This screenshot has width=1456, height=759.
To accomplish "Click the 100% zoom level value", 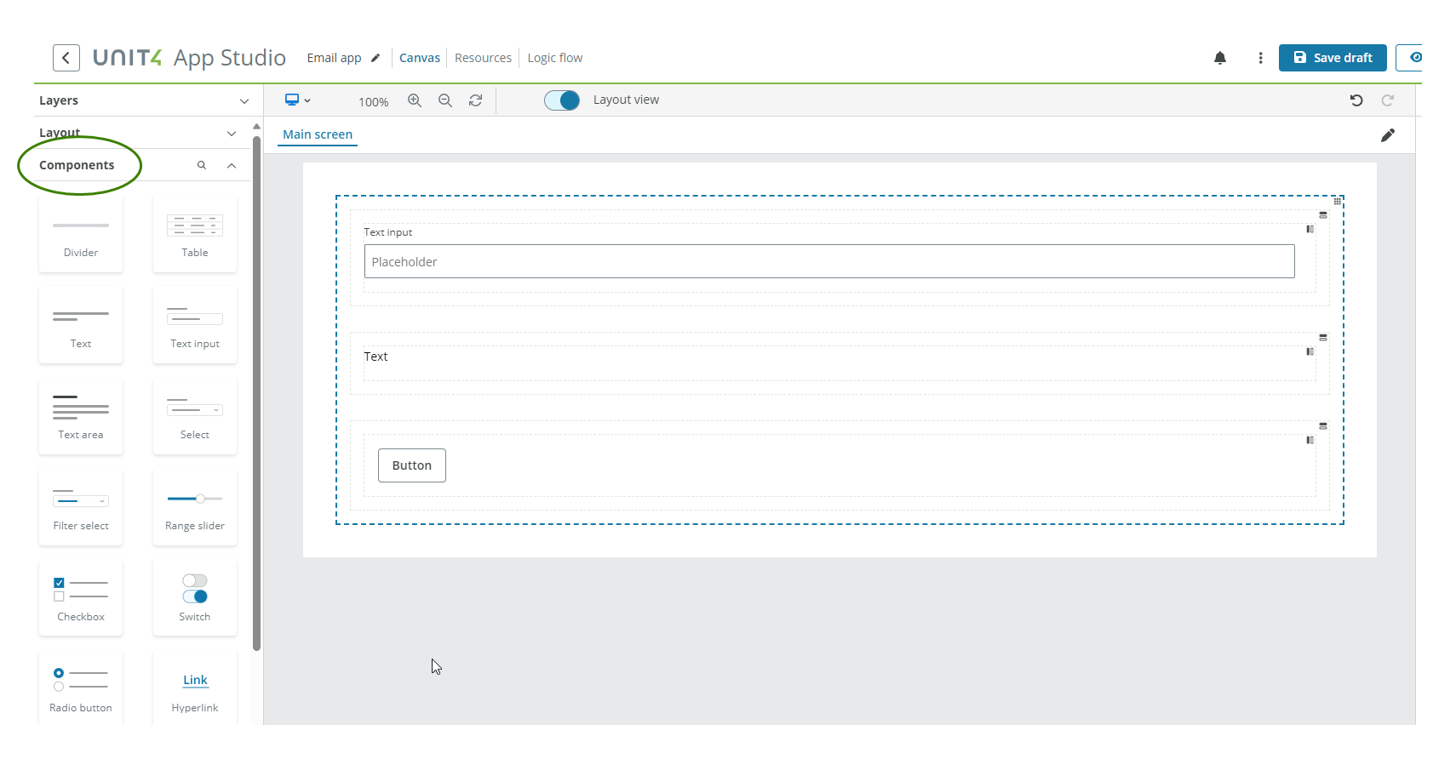I will (x=373, y=102).
